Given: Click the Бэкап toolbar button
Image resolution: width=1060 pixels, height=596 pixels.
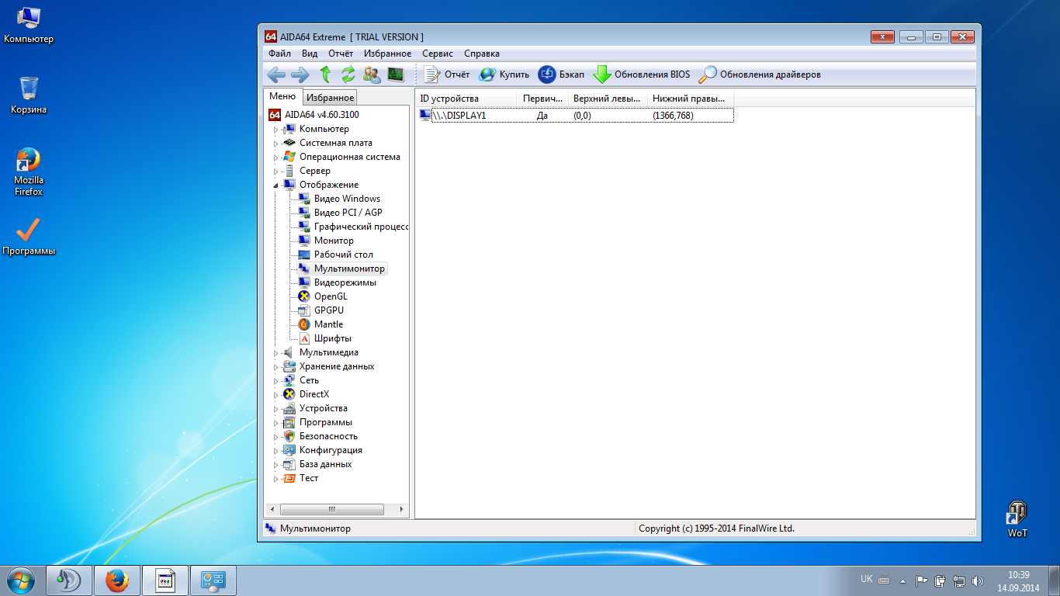Looking at the screenshot, I should 561,74.
